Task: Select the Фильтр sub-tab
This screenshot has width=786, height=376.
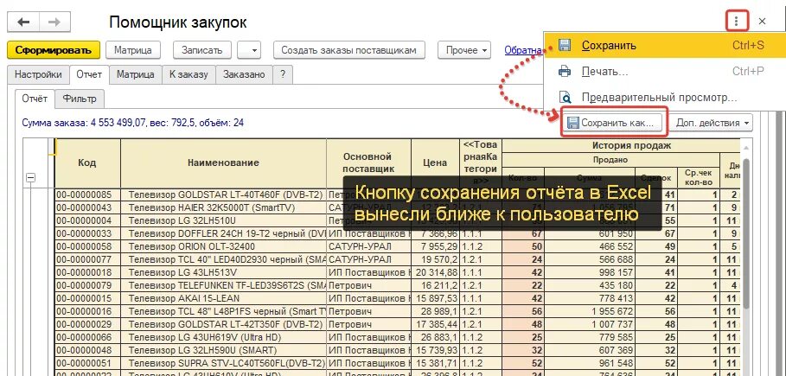Action: [80, 99]
